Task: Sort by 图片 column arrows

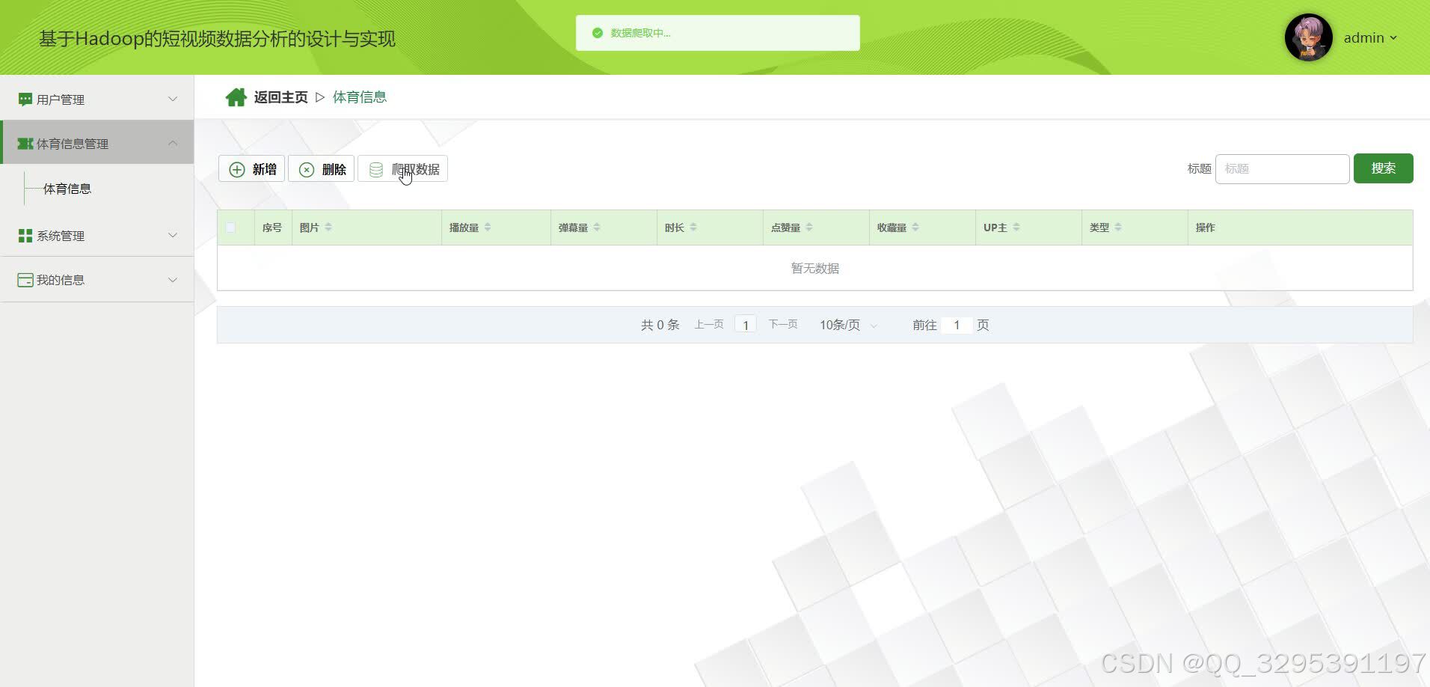Action: tap(328, 228)
